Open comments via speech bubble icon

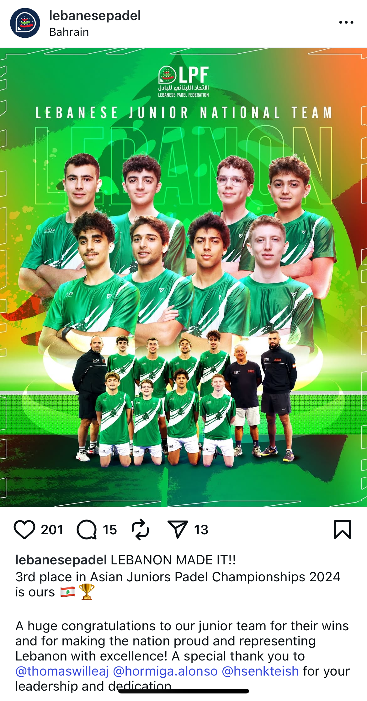click(87, 530)
